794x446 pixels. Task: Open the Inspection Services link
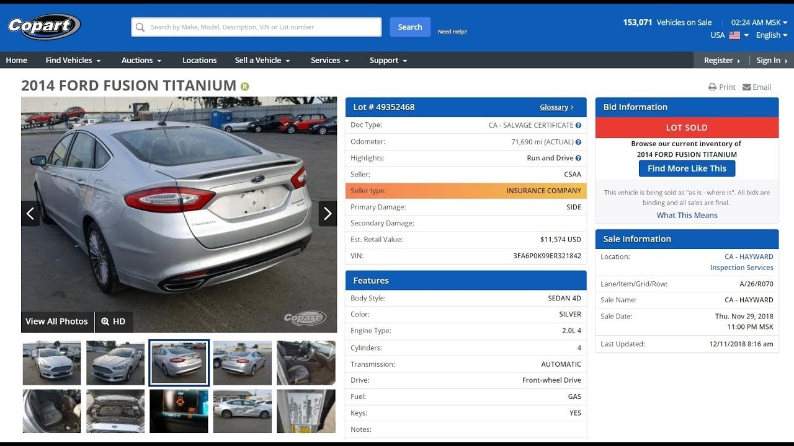point(741,268)
